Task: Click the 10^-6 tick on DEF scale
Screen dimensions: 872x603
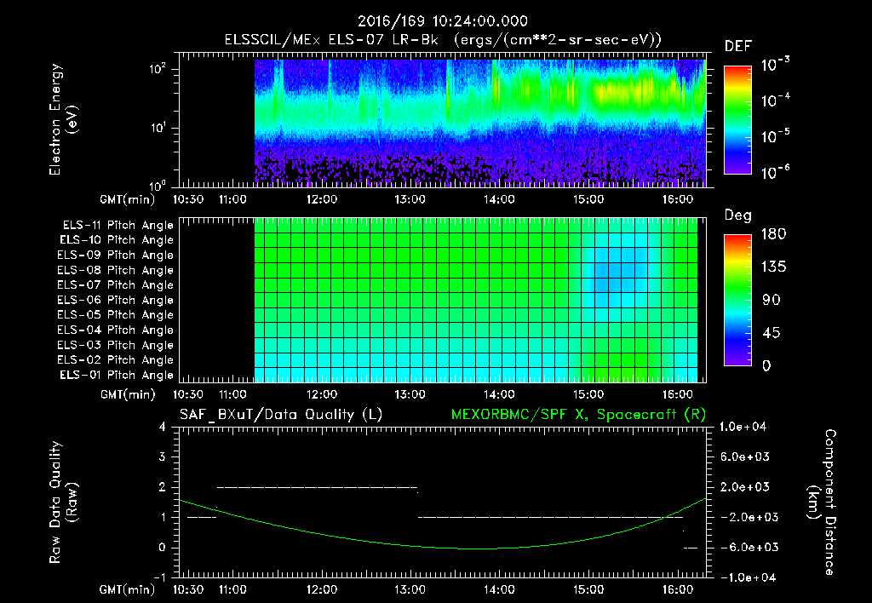Action: (x=775, y=172)
